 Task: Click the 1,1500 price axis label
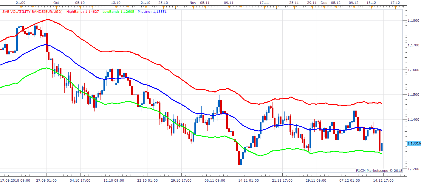click(x=413, y=95)
